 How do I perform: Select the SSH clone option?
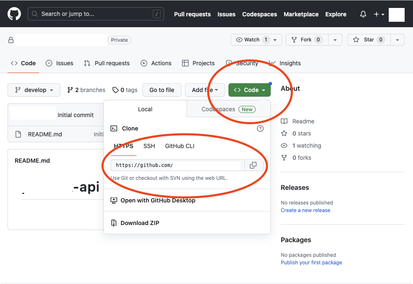tap(149, 146)
